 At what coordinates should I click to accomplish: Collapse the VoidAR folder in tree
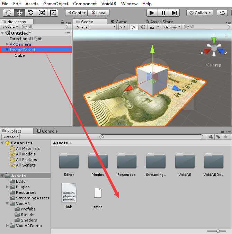(7, 203)
